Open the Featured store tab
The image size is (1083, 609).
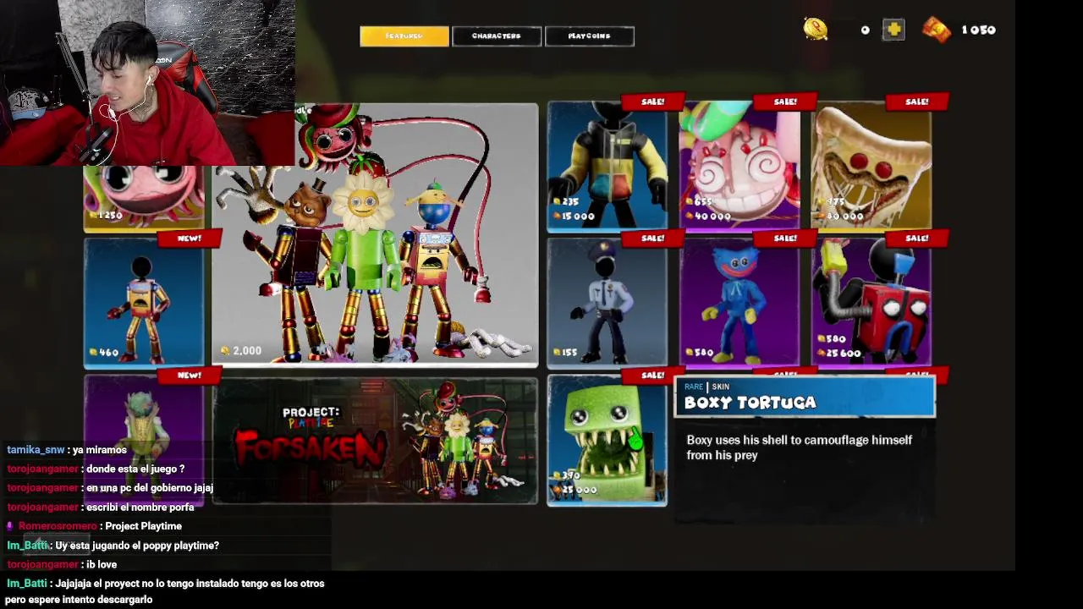(x=404, y=36)
